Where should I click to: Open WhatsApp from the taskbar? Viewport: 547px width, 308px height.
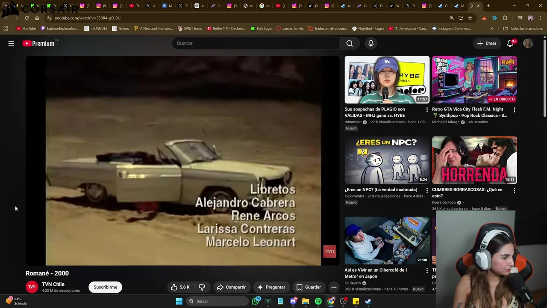coord(256,301)
